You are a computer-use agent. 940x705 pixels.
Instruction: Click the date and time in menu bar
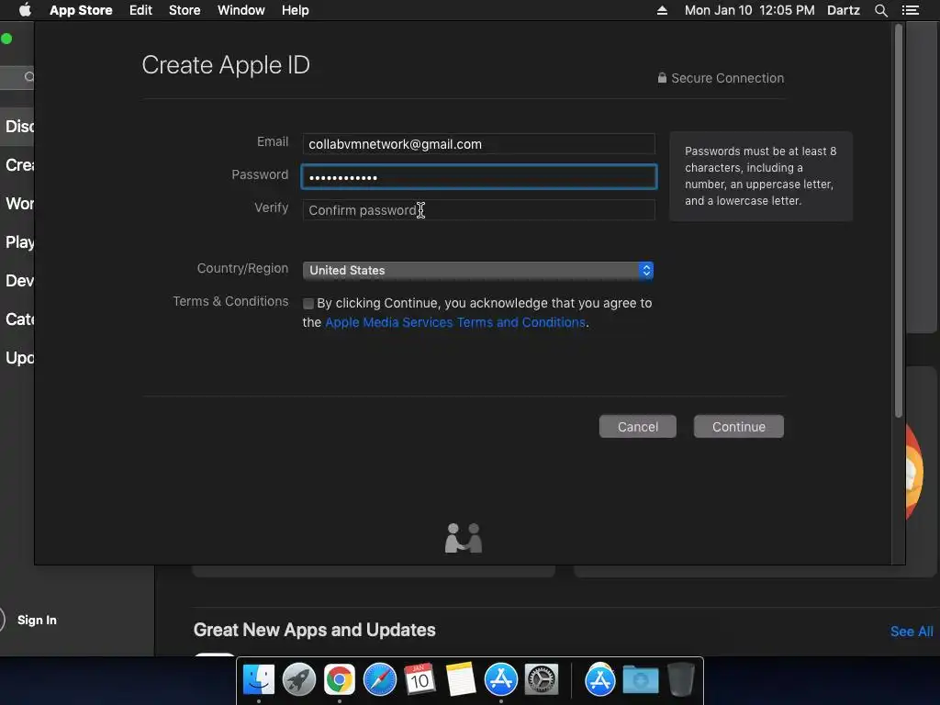coord(749,10)
